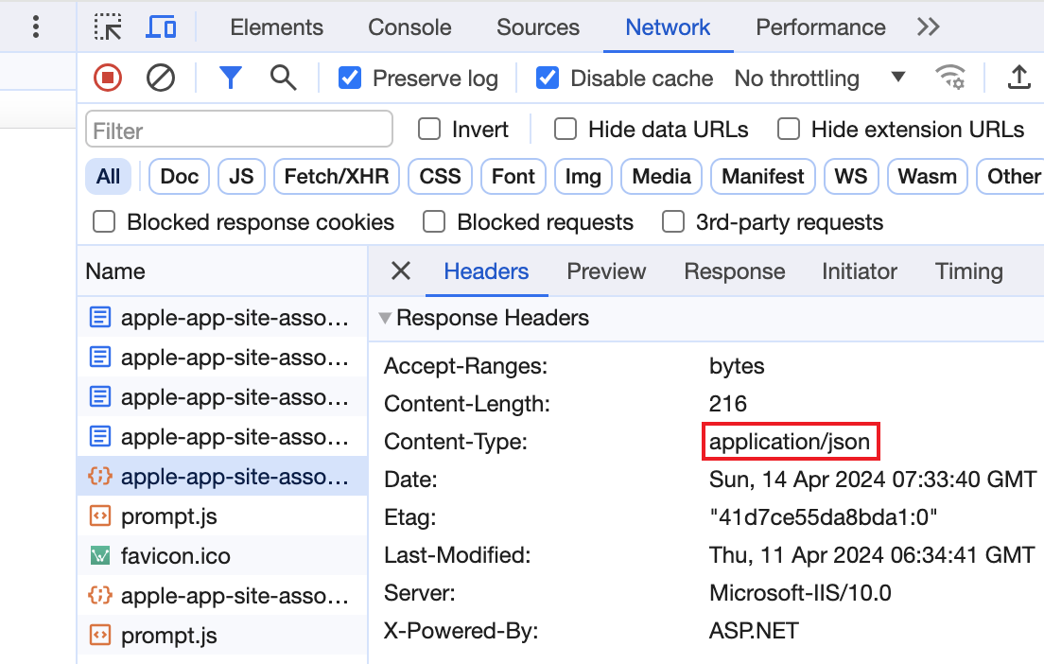Close the request details pane
Viewport: 1044px width, 664px height.
point(401,271)
